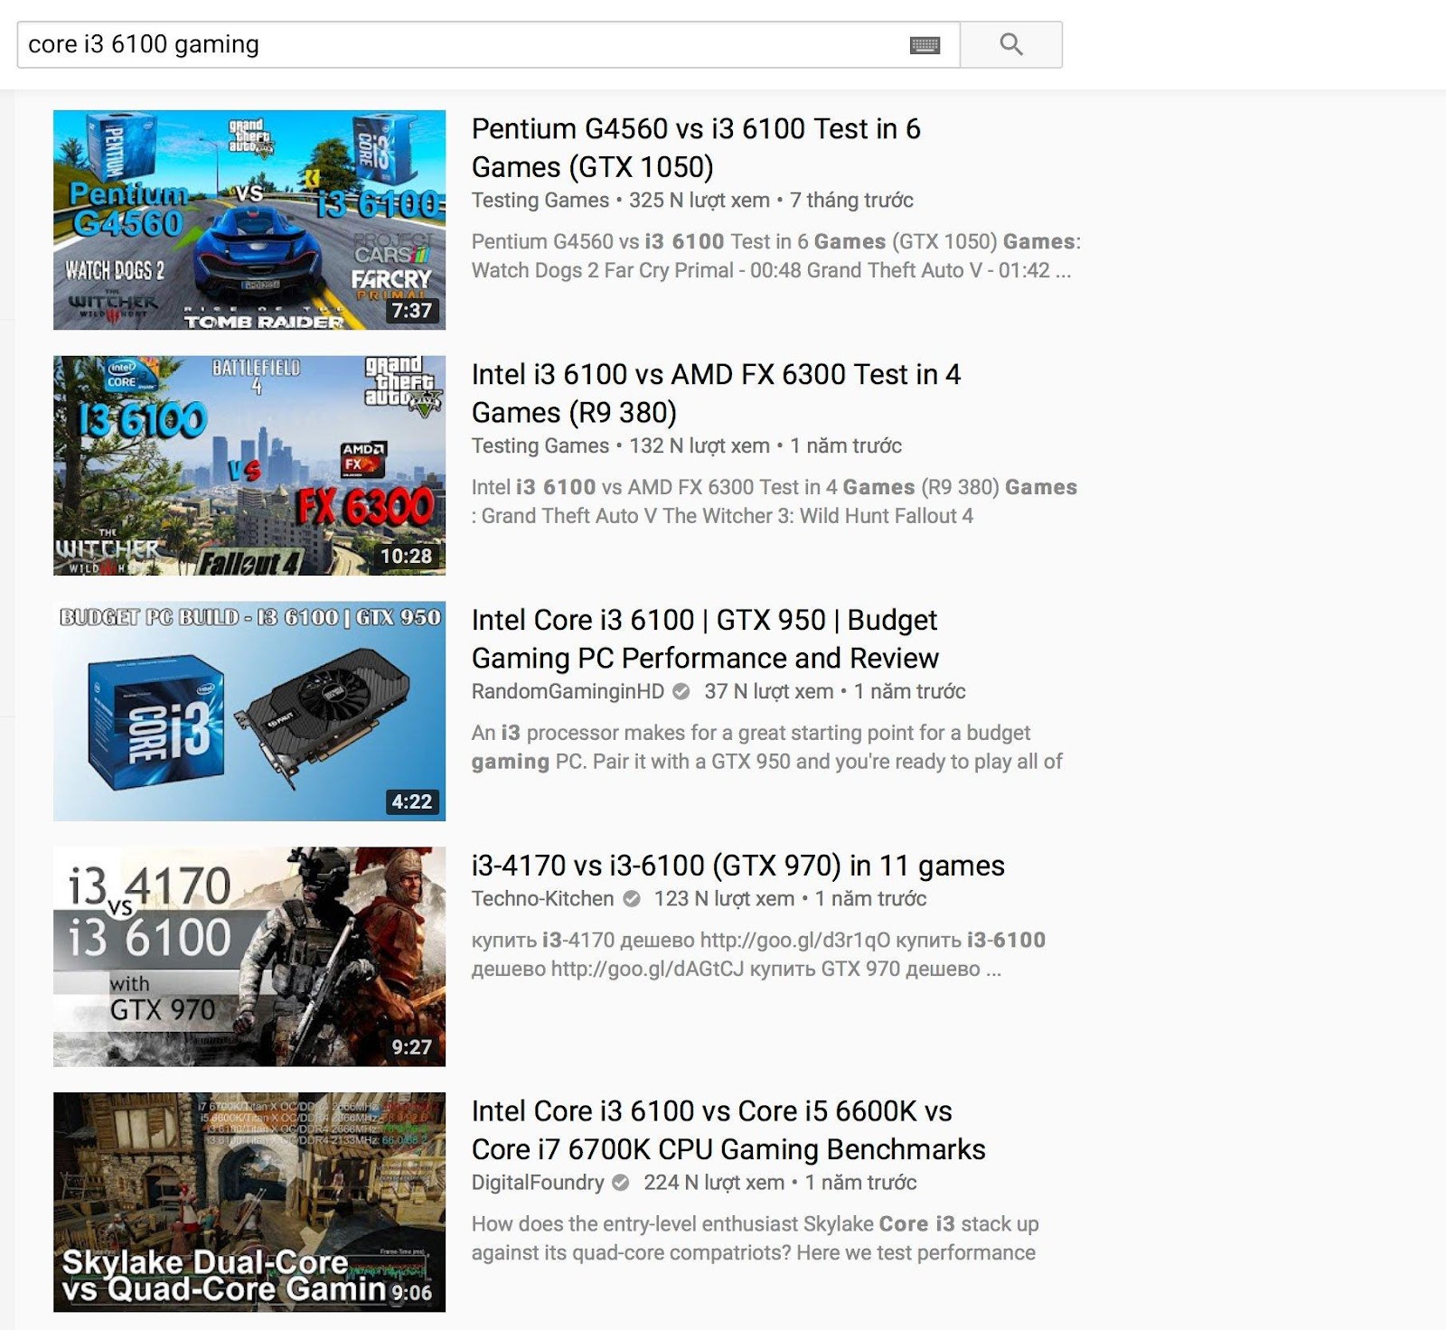Click '7 tháng trước' upload date

point(851,200)
